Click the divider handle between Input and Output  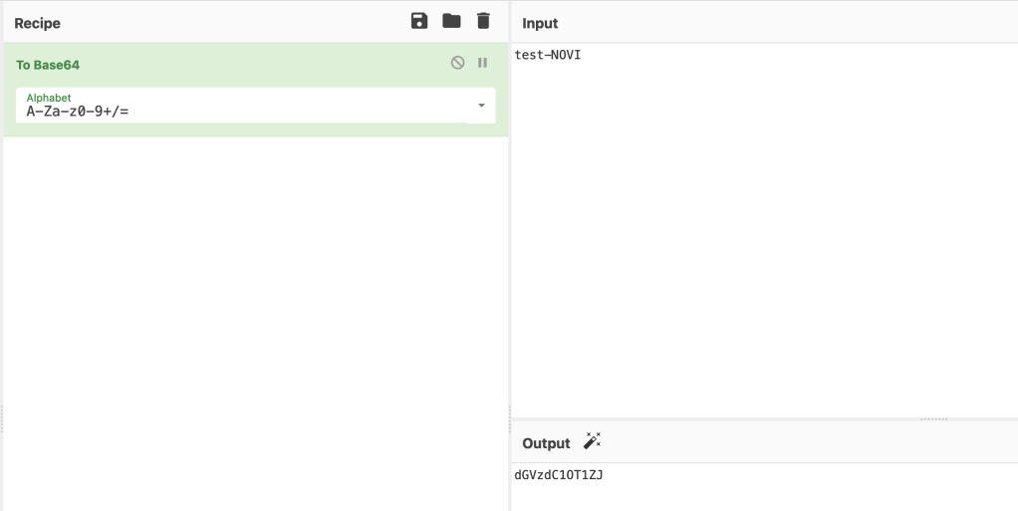click(933, 419)
